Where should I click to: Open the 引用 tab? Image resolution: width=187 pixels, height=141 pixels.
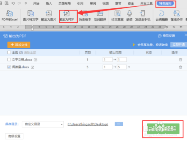click(x=80, y=3)
